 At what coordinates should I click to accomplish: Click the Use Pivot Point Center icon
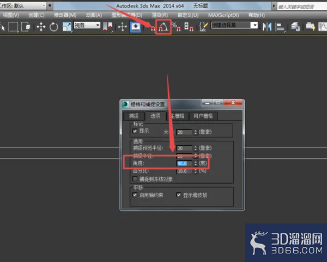(x=107, y=27)
